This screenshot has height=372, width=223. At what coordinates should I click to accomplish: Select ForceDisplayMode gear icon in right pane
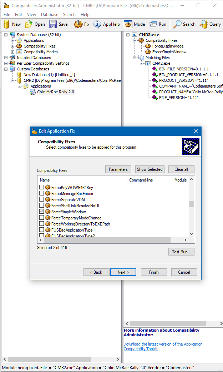(148, 46)
